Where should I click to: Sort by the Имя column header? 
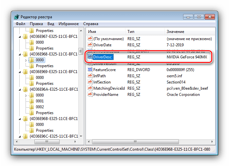click(105, 32)
